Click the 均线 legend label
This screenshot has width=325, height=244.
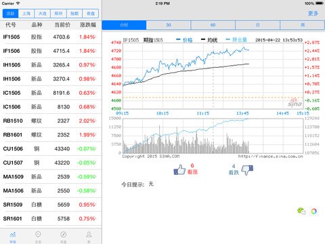click(212, 40)
